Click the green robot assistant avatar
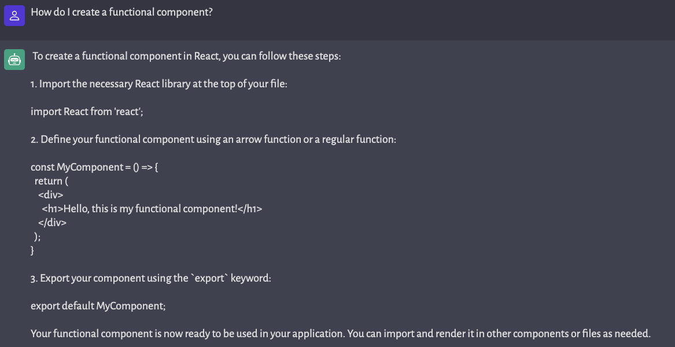The width and height of the screenshot is (675, 347). tap(14, 60)
